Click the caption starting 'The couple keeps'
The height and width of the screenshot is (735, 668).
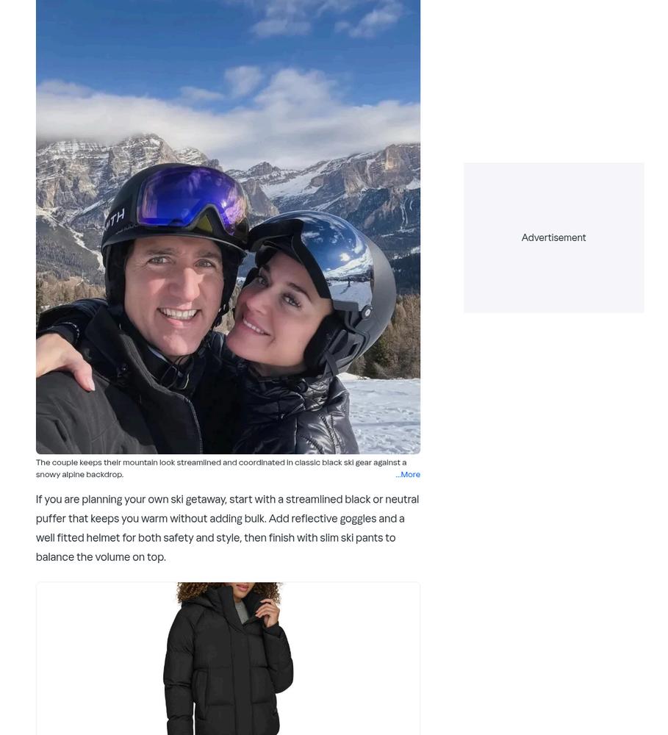click(221, 468)
